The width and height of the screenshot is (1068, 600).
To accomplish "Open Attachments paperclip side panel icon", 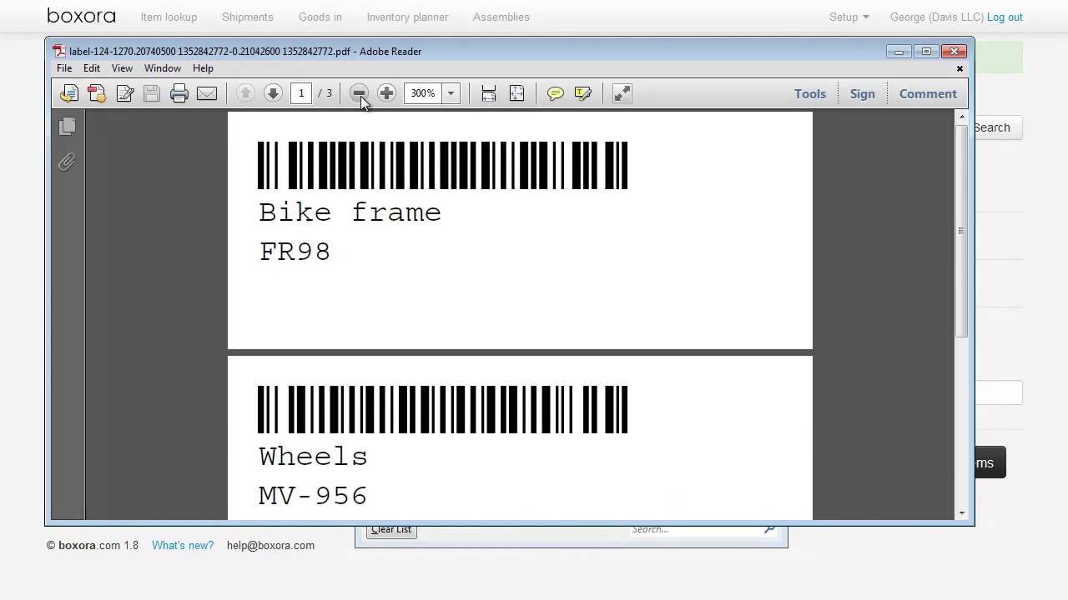I will [x=68, y=162].
